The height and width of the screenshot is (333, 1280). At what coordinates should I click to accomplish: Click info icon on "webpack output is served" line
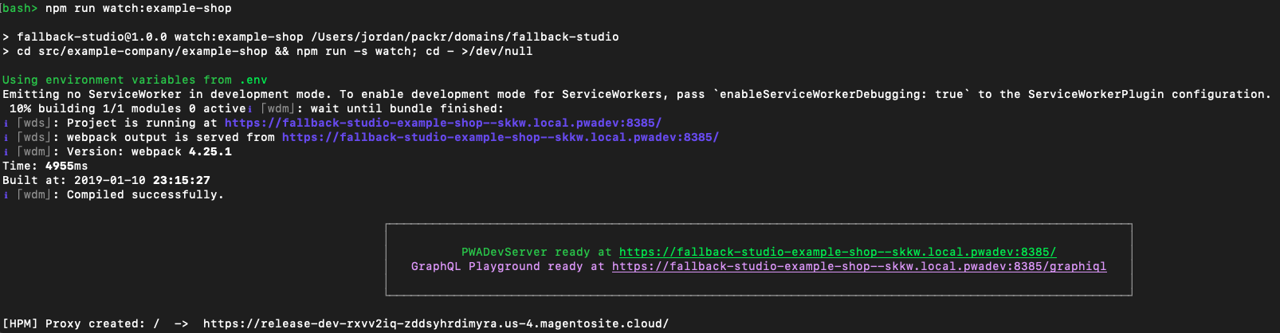point(6,138)
